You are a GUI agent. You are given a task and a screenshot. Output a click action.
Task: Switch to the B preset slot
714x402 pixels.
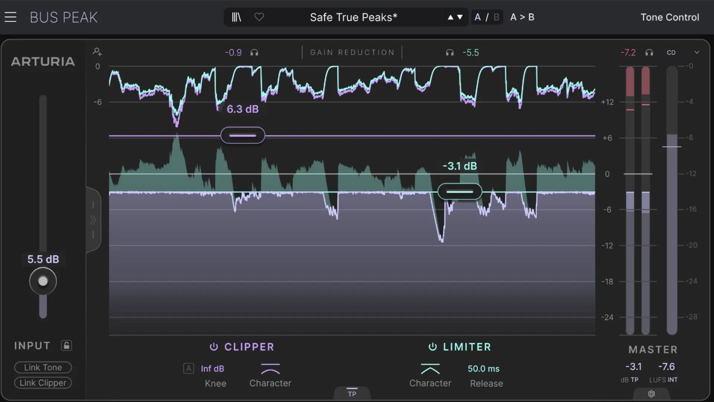click(497, 17)
